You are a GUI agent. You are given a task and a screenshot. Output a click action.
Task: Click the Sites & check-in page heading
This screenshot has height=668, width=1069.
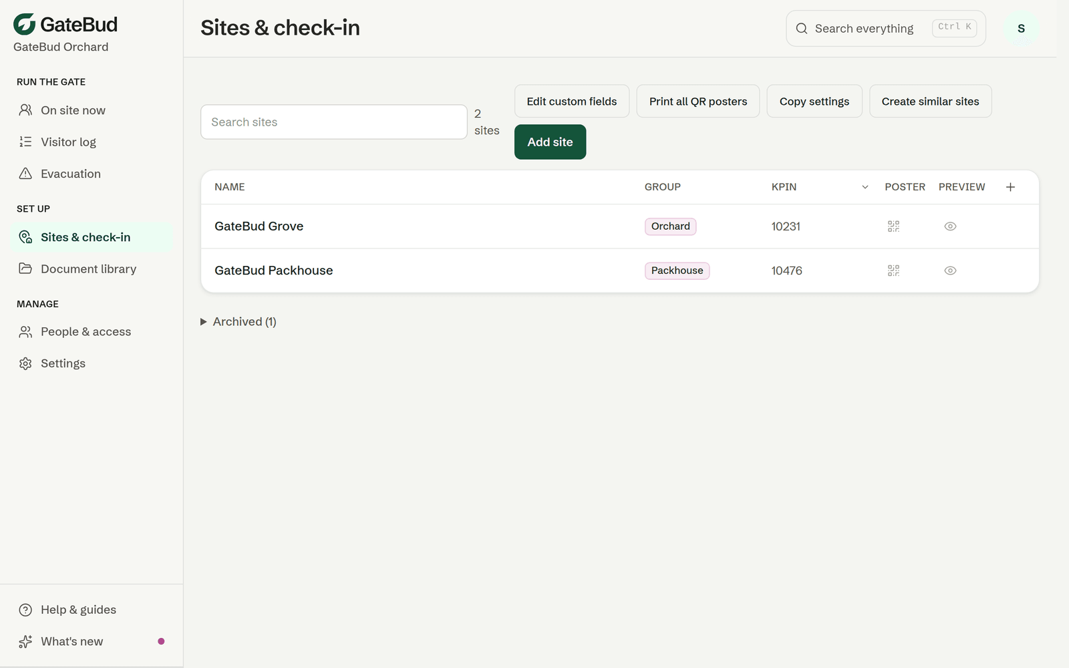(x=280, y=27)
